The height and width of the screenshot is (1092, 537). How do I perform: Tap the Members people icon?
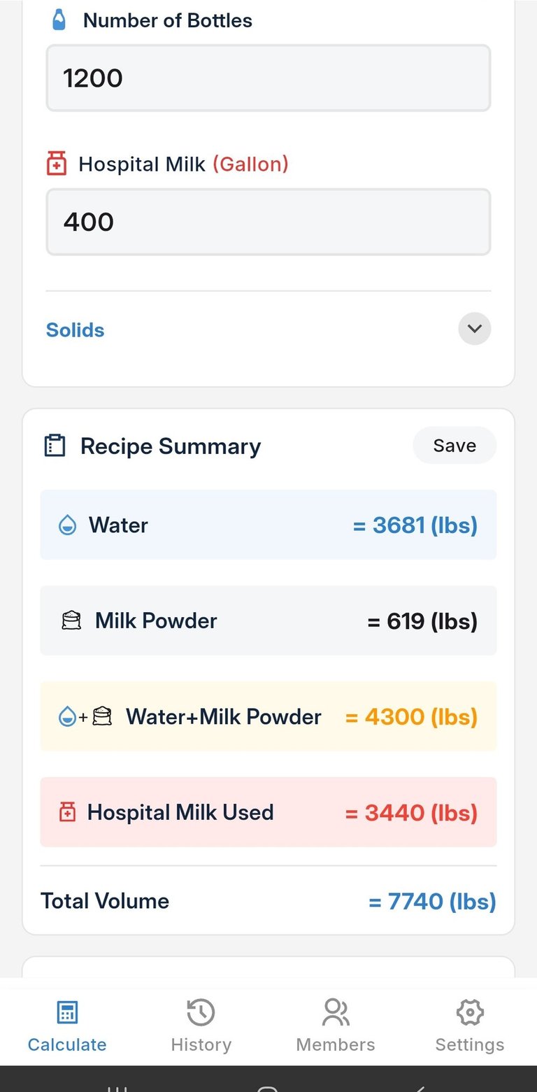[x=336, y=1012]
